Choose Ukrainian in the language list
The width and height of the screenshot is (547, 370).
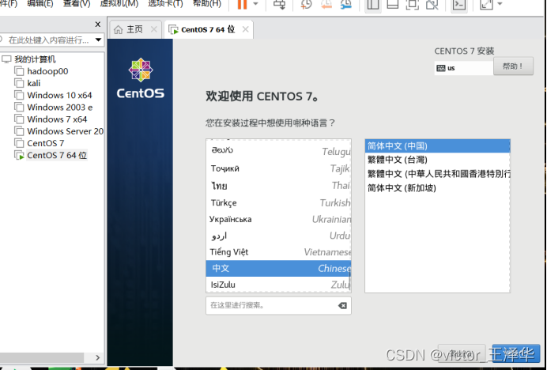(278, 219)
